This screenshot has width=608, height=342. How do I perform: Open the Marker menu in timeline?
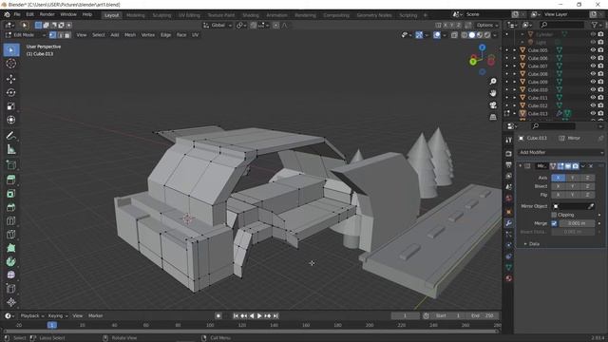pos(95,315)
